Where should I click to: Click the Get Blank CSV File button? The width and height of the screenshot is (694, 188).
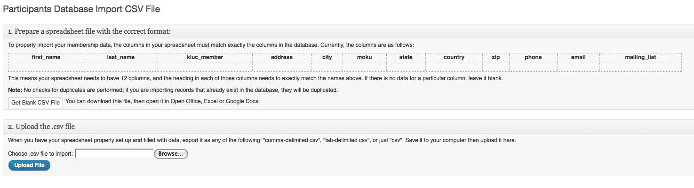click(36, 102)
